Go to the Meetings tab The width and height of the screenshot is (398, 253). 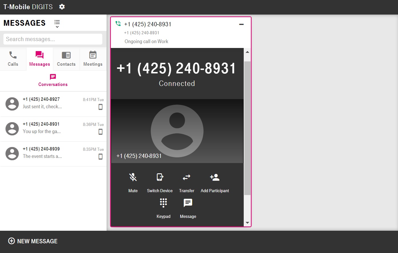click(x=93, y=59)
